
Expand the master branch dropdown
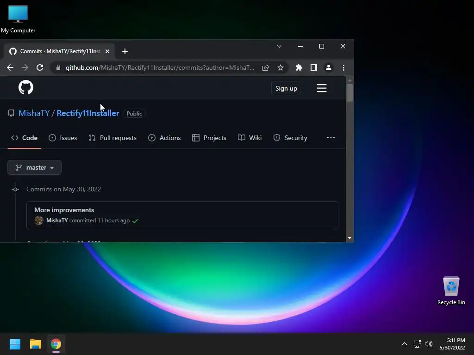(x=34, y=167)
